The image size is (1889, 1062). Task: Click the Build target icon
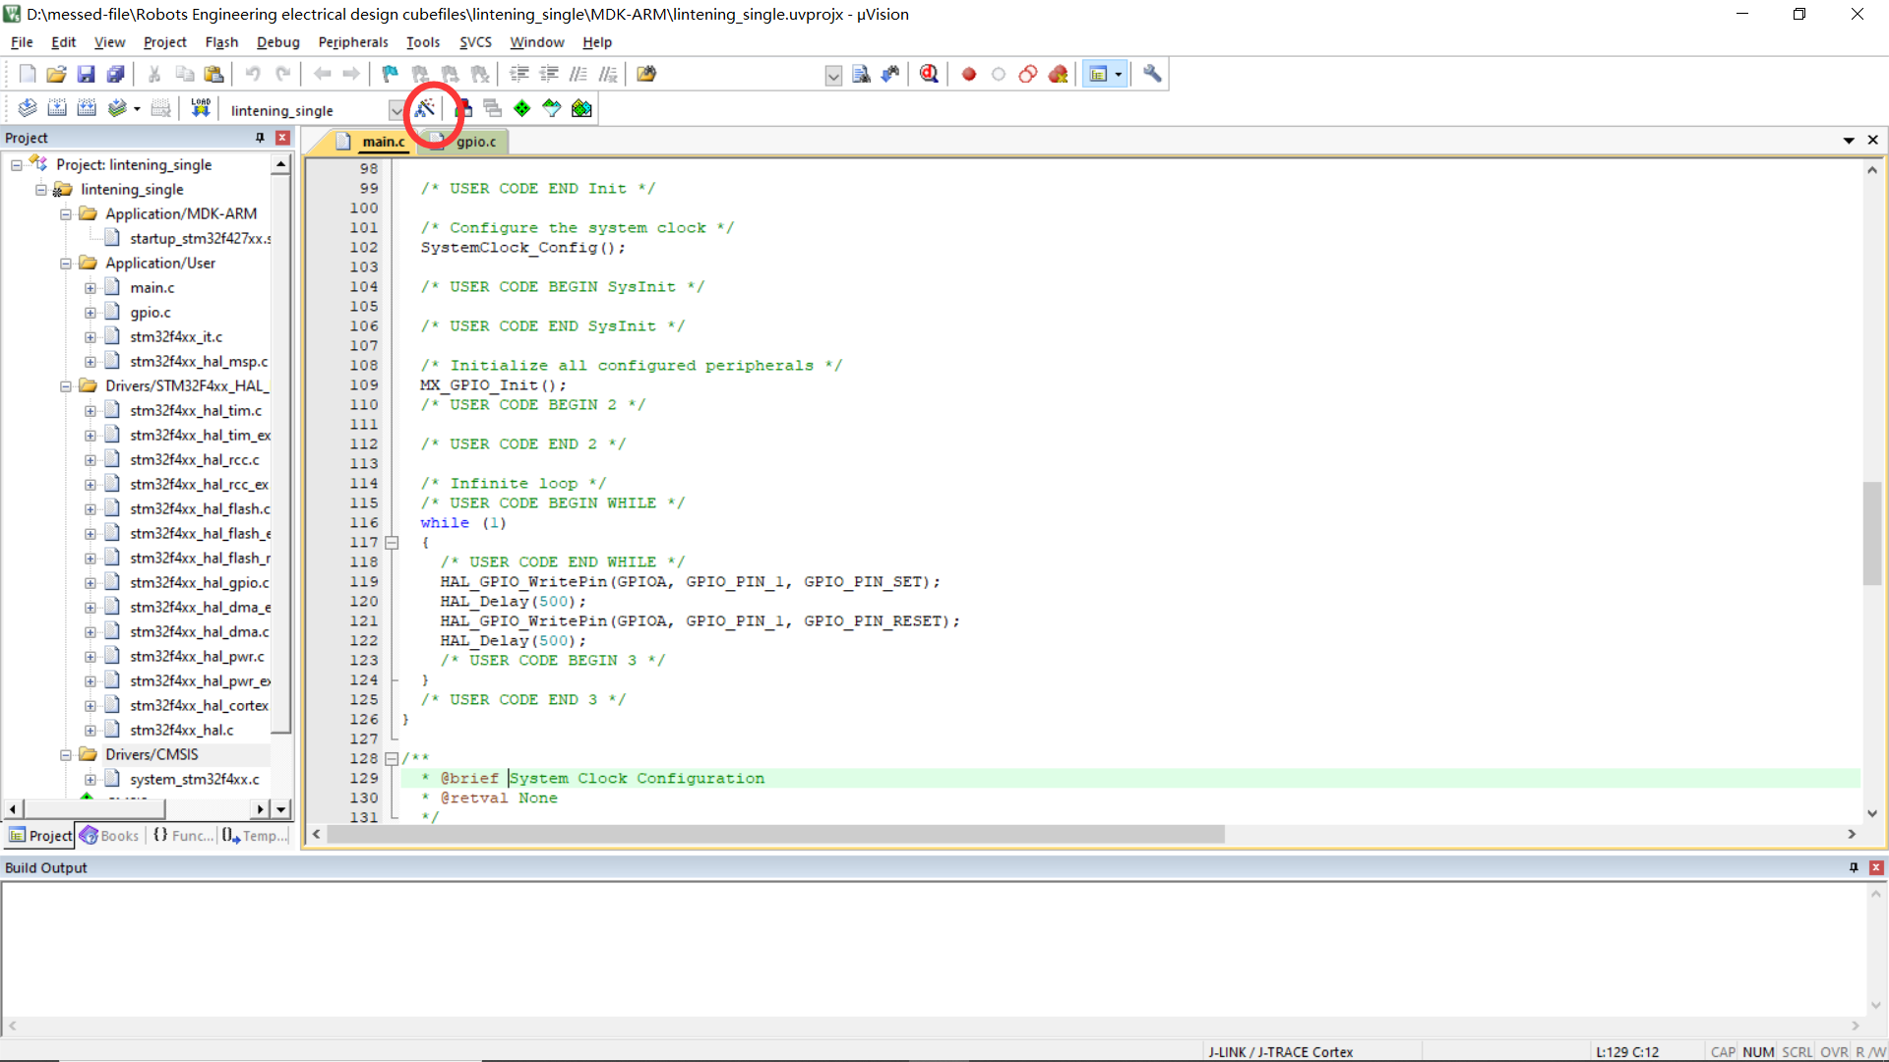click(57, 108)
